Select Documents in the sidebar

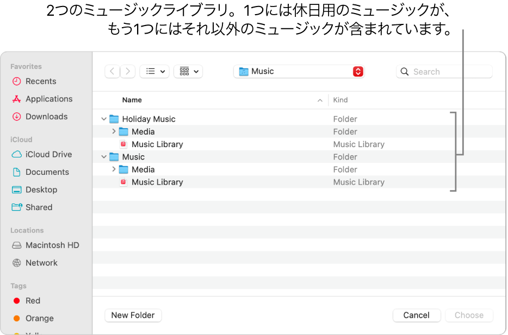40,172
